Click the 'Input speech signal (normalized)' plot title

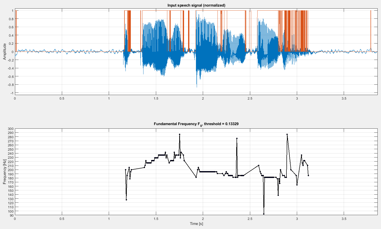[196, 5]
